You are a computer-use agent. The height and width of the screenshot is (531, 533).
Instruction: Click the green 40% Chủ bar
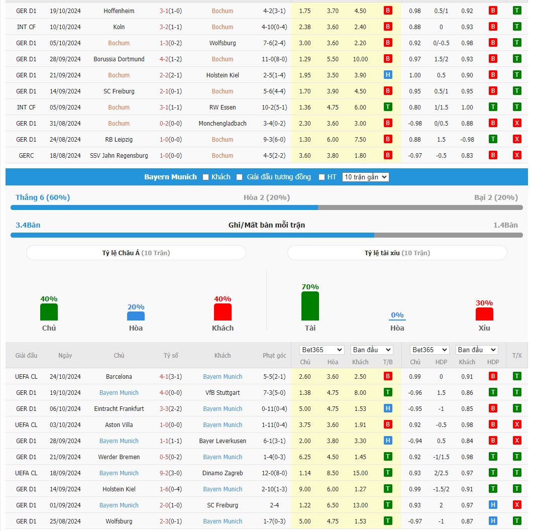tap(49, 312)
